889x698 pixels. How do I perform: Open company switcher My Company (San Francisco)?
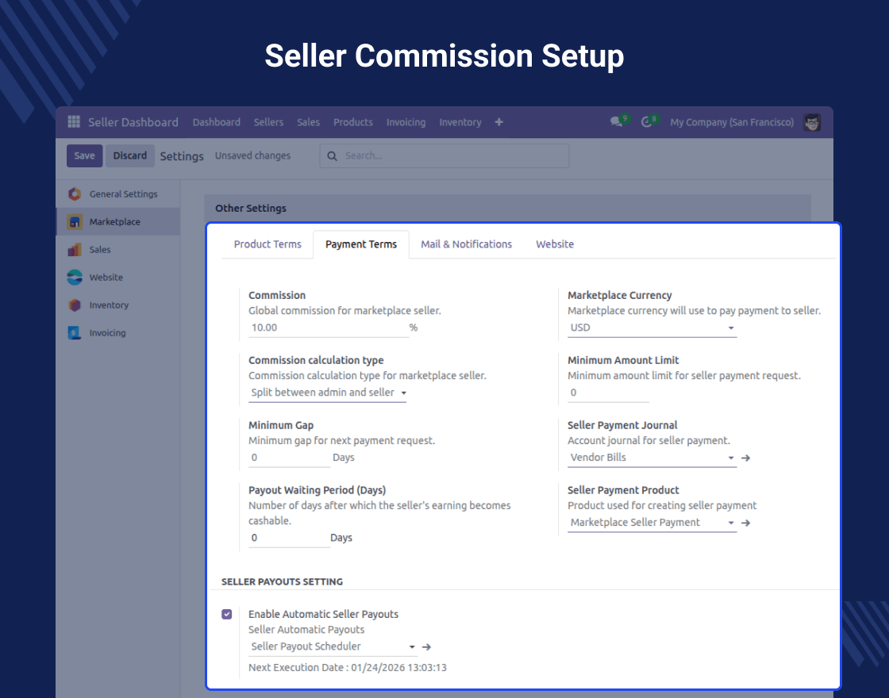732,122
